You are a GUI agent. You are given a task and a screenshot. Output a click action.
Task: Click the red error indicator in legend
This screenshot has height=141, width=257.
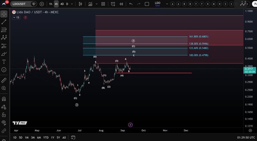click(25, 17)
